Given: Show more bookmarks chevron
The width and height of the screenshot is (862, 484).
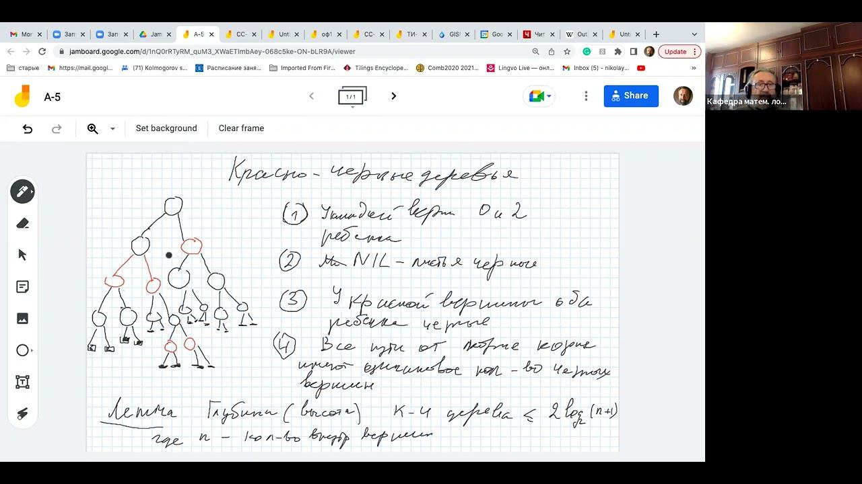Looking at the screenshot, I should coord(694,68).
